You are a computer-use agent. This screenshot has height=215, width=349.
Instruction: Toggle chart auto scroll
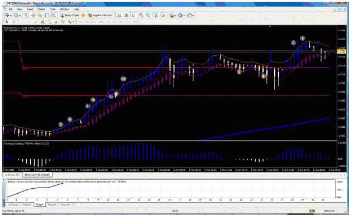click(156, 15)
